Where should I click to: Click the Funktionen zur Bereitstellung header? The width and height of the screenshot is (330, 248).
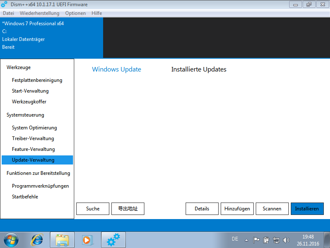pyautogui.click(x=38, y=173)
